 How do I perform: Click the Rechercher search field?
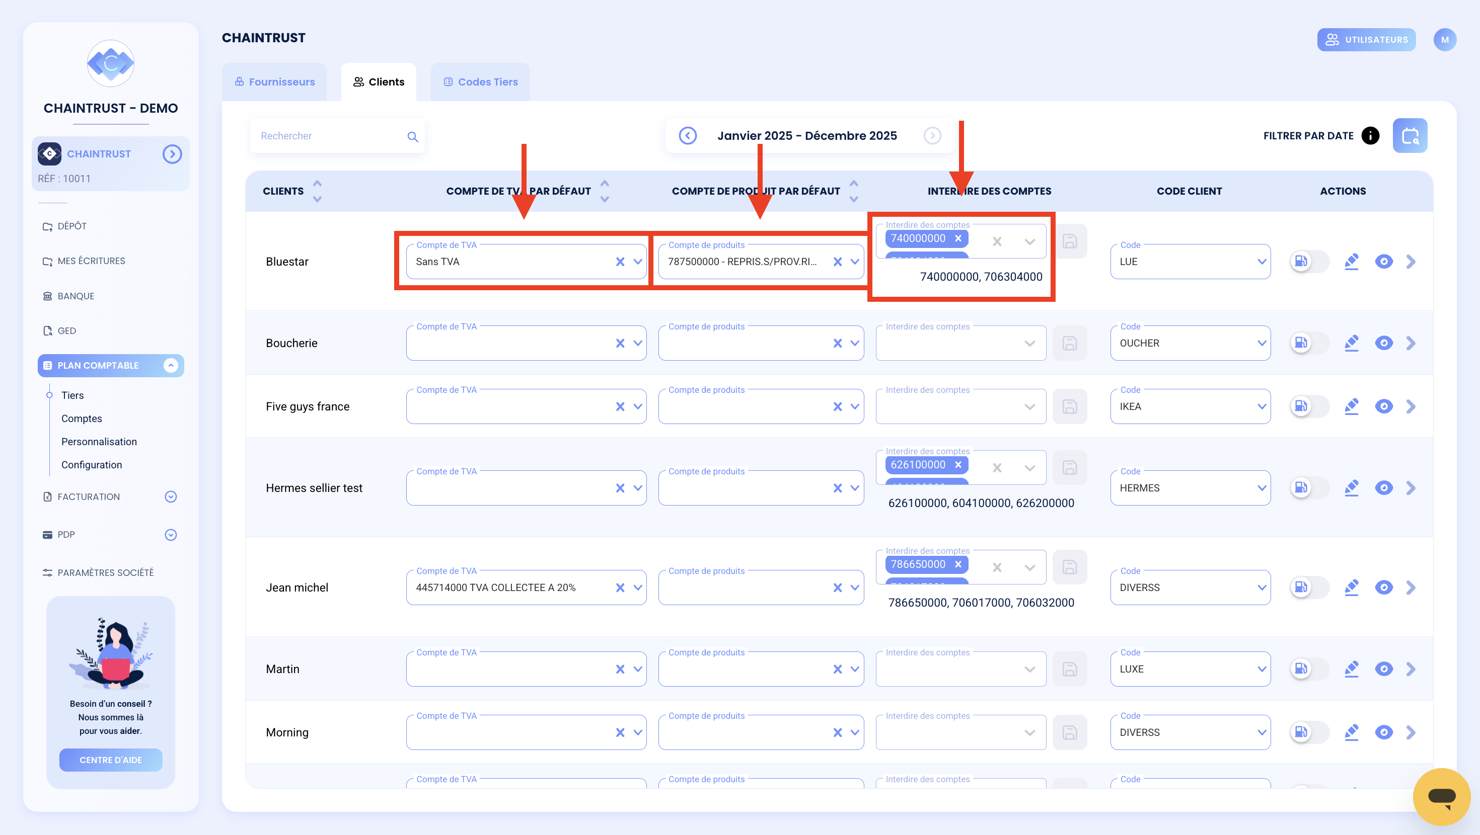point(337,135)
